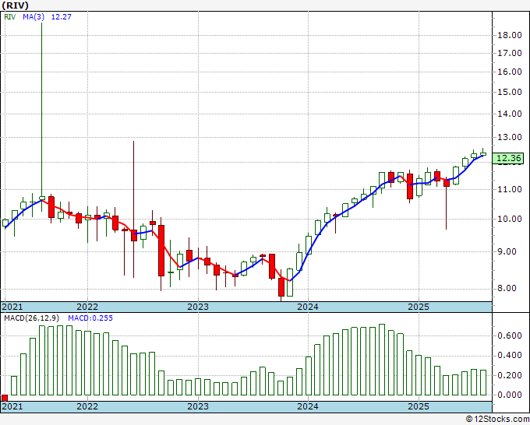Click the 2024 label on price chart axis

(308, 307)
